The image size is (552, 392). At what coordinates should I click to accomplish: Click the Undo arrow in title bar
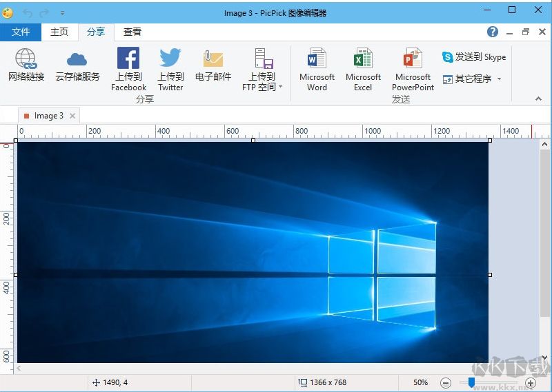point(28,13)
